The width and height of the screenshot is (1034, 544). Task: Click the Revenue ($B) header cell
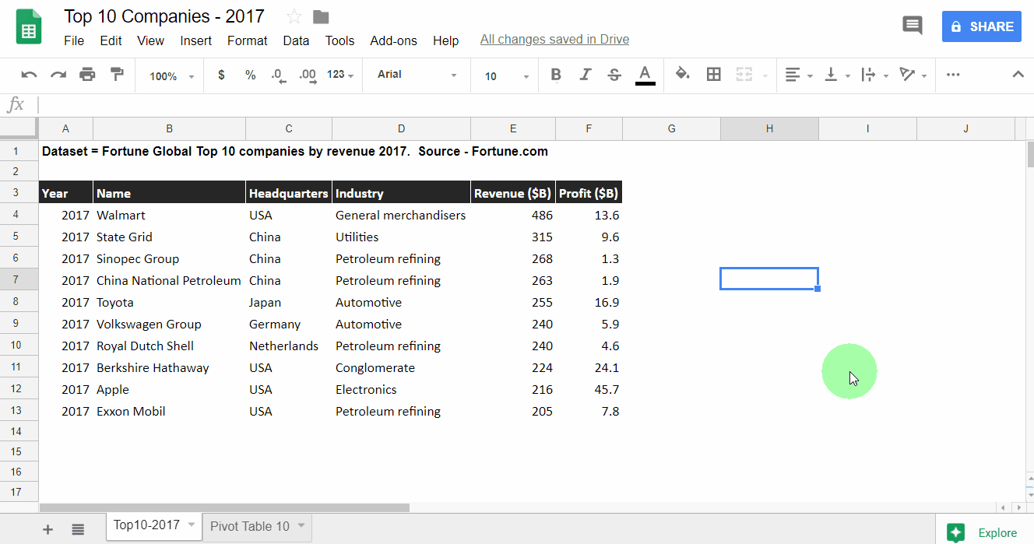pyautogui.click(x=513, y=193)
